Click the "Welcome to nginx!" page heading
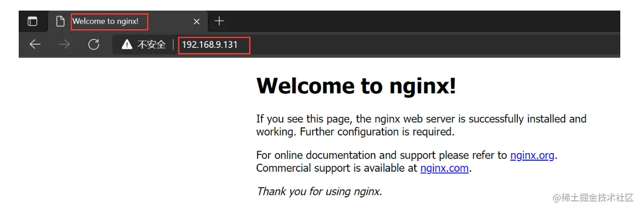This screenshot has height=210, width=641. point(357,86)
